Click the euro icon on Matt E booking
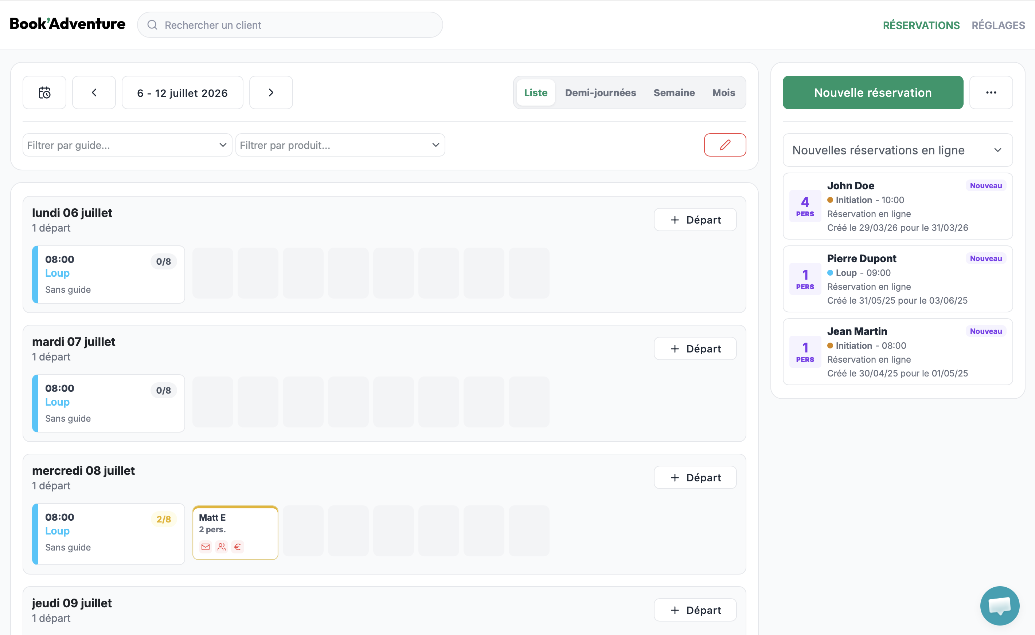This screenshot has width=1035, height=635. (237, 547)
